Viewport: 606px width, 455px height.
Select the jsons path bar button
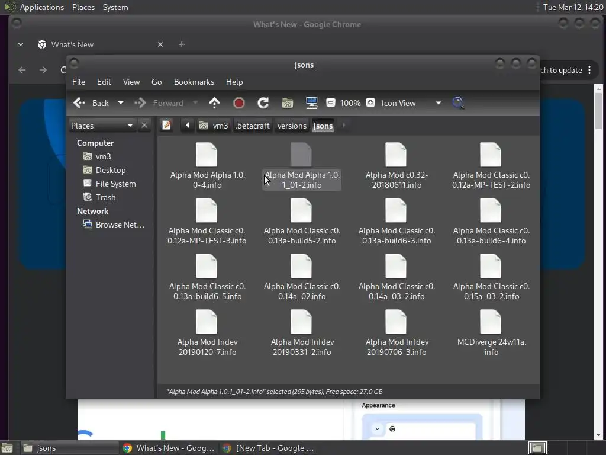pyautogui.click(x=323, y=126)
